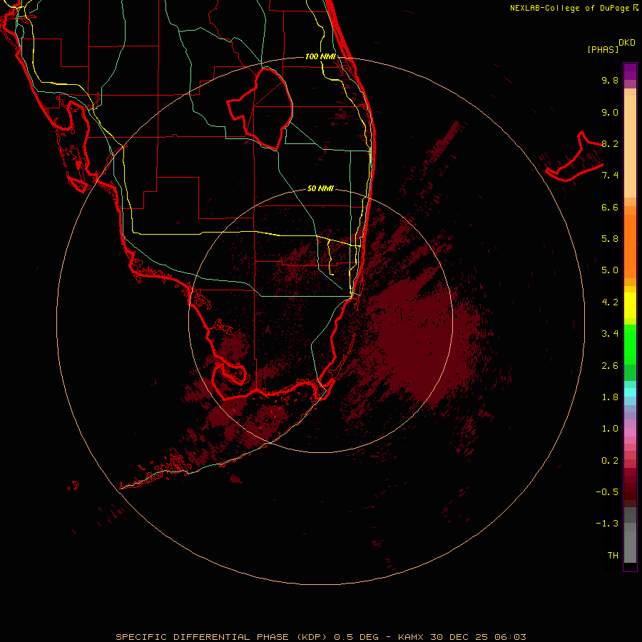
Task: Click the KAMX station identifier in the caption
Action: coord(412,637)
